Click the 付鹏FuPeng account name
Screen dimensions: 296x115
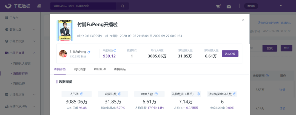pos(78,52)
